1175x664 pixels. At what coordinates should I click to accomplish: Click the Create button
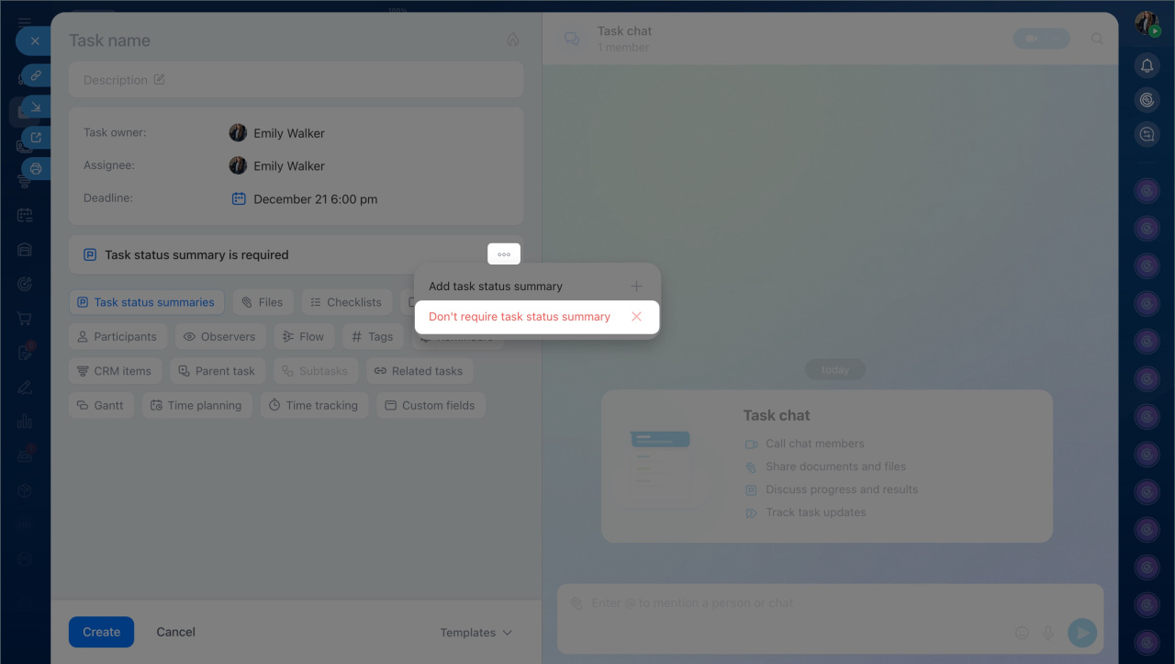101,632
